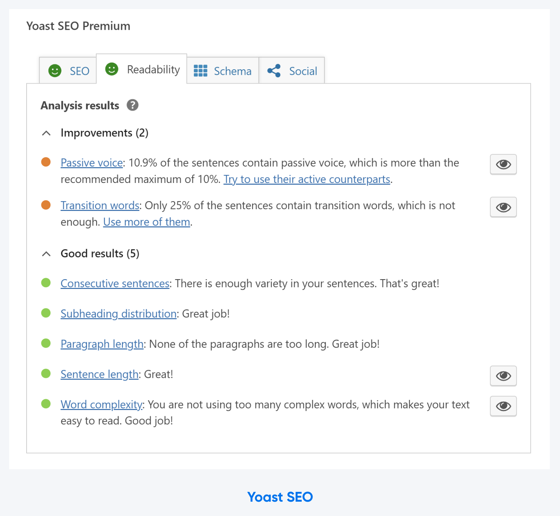
Task: Click the green smiley icon on the SEO tab
Action: pyautogui.click(x=55, y=71)
